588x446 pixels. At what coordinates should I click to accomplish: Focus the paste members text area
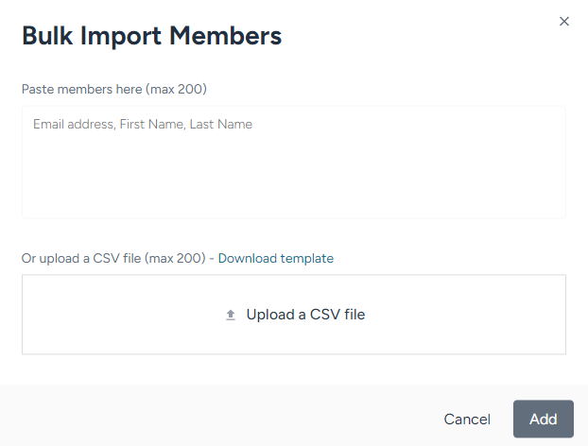tap(294, 162)
